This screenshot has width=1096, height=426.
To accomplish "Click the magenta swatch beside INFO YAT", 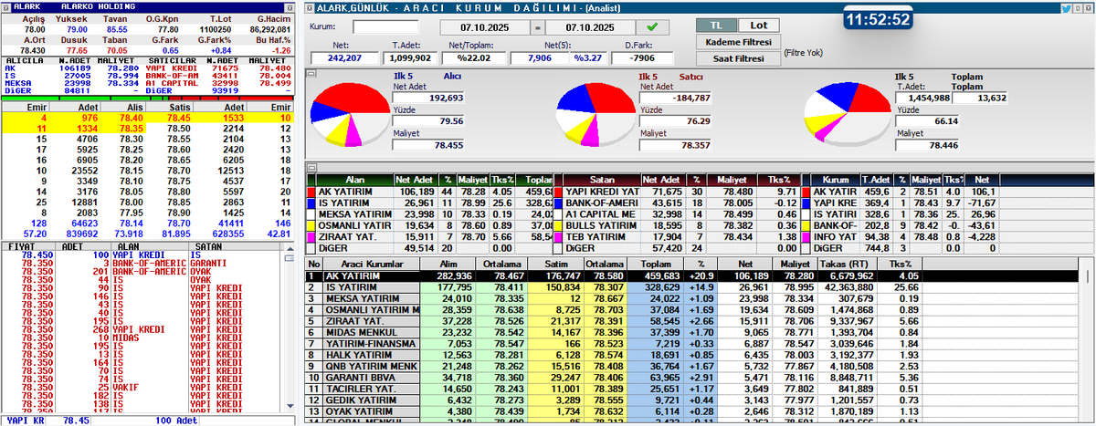I will point(805,235).
